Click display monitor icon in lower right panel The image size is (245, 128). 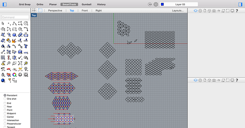point(232,80)
